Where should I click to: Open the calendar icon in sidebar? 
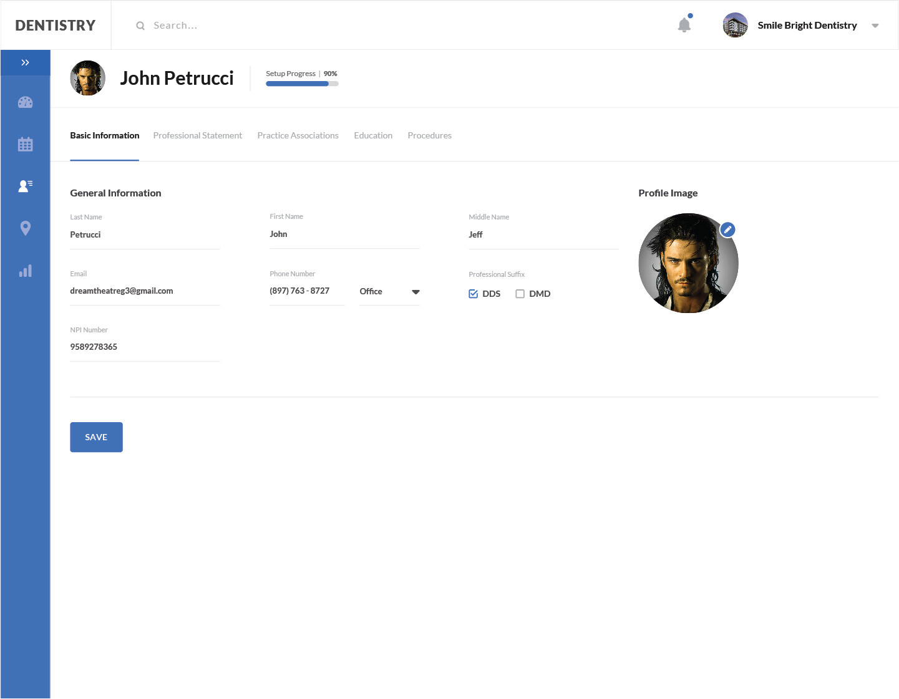(x=25, y=145)
